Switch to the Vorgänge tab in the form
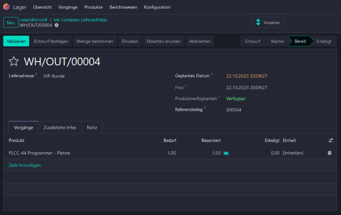The image size is (341, 215). click(x=23, y=128)
